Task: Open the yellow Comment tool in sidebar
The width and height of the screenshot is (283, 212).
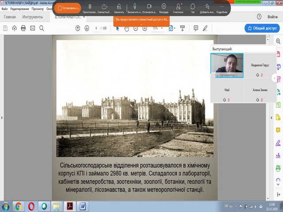Action: click(x=278, y=130)
